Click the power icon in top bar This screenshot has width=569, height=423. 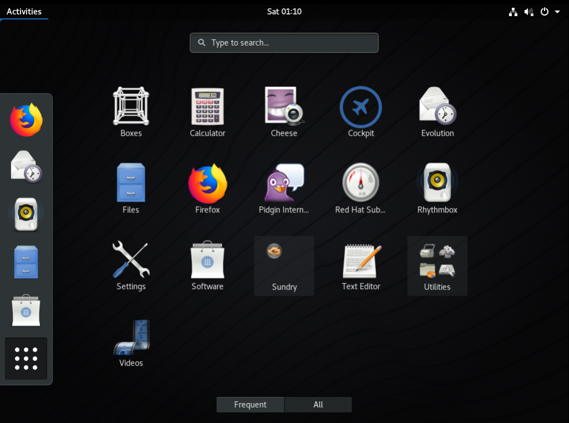545,12
